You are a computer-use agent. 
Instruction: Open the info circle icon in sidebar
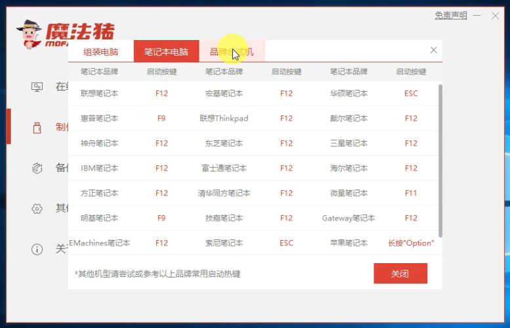pyautogui.click(x=37, y=249)
